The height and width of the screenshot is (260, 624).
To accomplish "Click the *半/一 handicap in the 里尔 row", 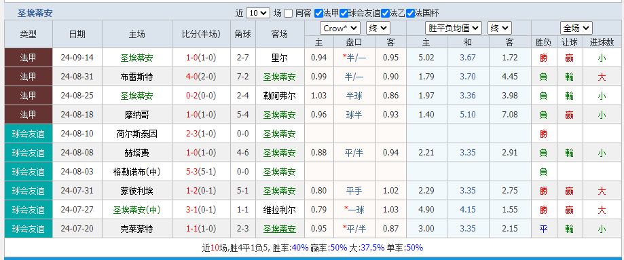I will [354, 58].
